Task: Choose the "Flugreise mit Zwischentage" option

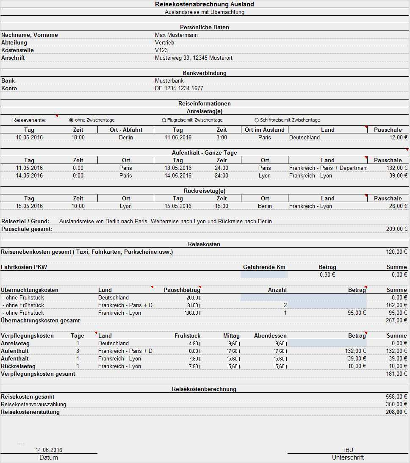Action: pyautogui.click(x=164, y=120)
